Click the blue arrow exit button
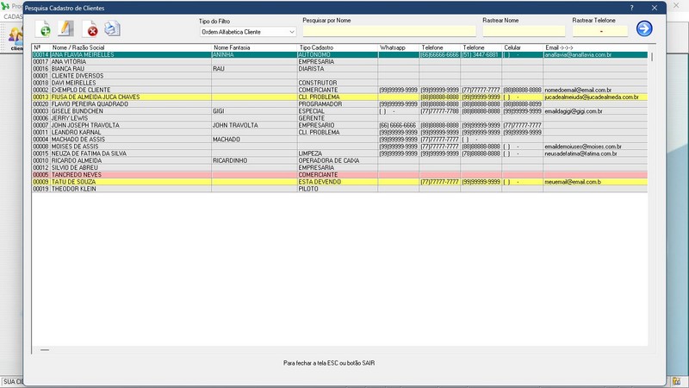The height and width of the screenshot is (388, 689). 644,28
